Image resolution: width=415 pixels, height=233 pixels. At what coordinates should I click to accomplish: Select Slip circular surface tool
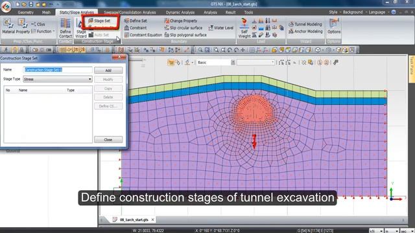pos(183,28)
